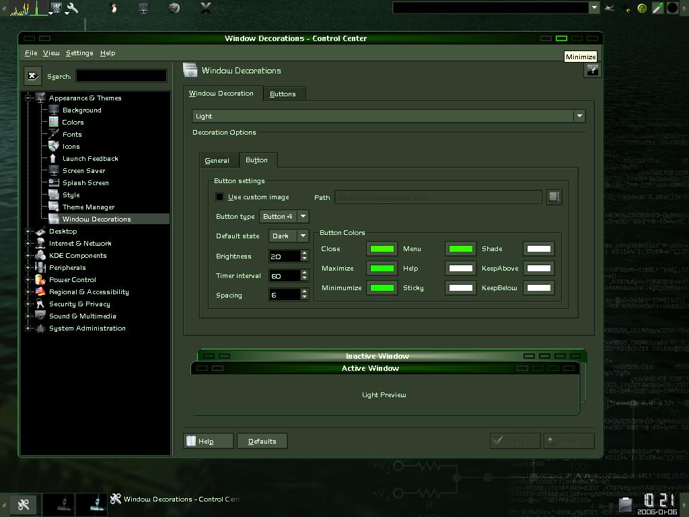Select Window Decorations in tree
The height and width of the screenshot is (517, 689).
point(97,219)
